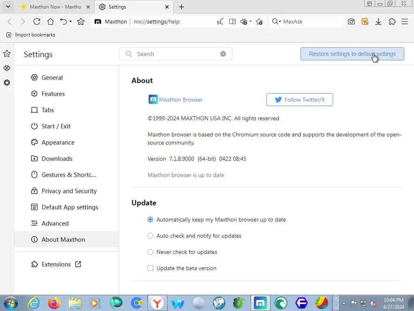This screenshot has width=414, height=311.
Task: Open Reader mode book icon
Action: coord(232,22)
